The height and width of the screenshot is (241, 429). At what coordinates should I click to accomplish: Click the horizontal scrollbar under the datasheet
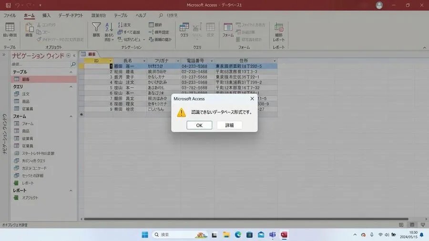[246, 219]
